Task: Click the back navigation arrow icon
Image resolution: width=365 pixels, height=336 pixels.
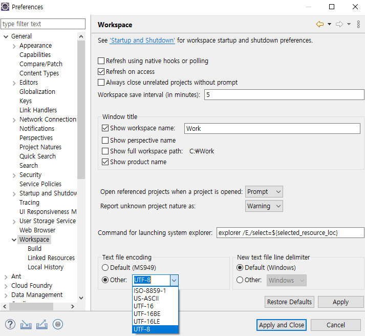Action: coord(320,24)
